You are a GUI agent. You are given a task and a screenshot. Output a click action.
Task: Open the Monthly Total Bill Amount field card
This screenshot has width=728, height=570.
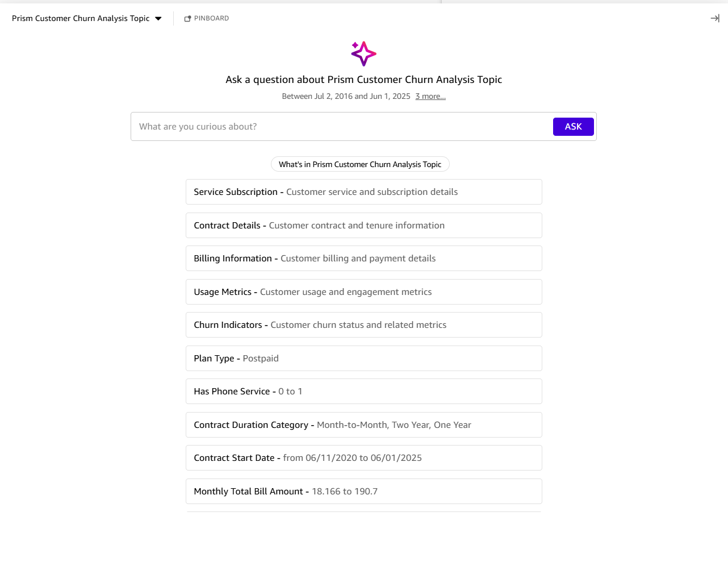click(363, 491)
